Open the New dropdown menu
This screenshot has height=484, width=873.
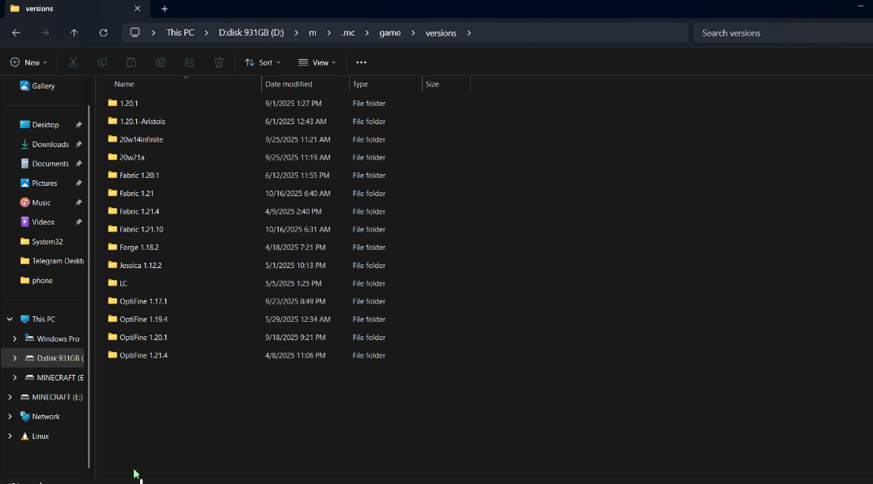[x=28, y=62]
